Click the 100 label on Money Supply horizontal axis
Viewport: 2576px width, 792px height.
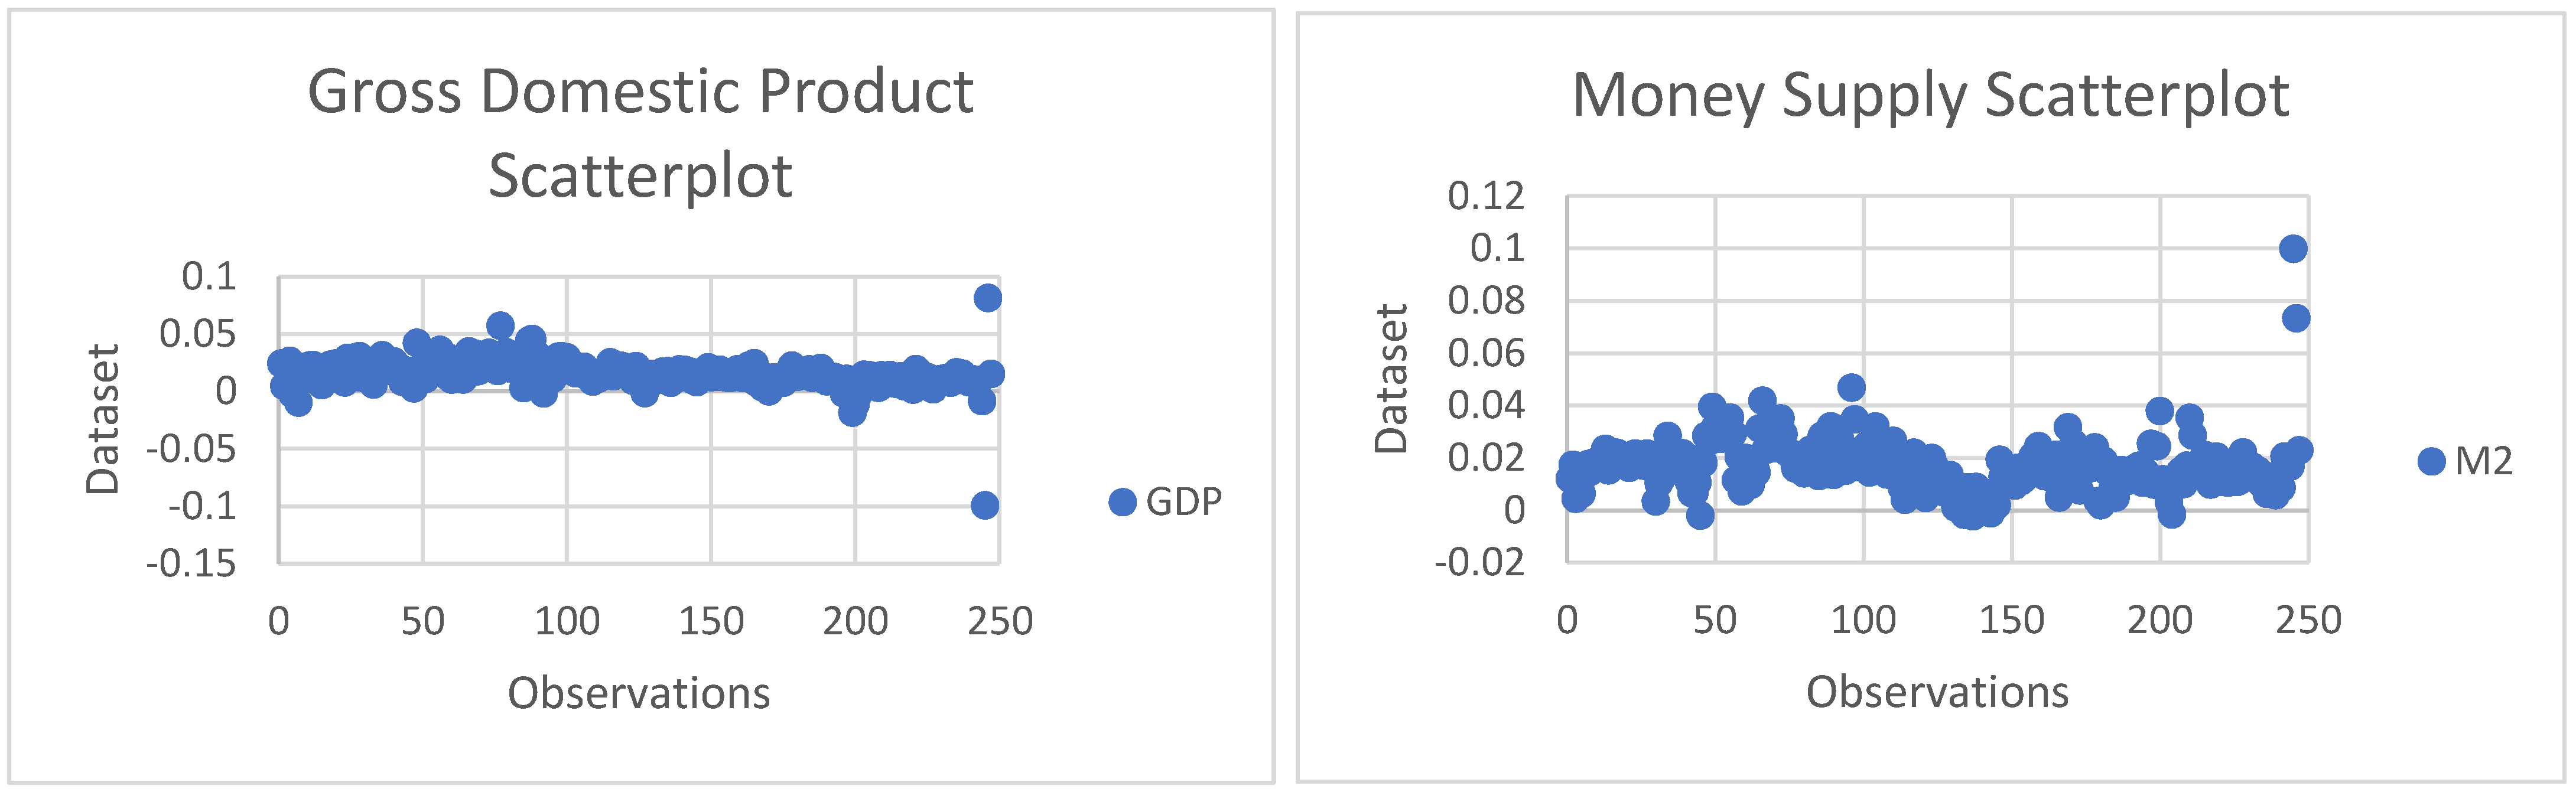point(1863,621)
